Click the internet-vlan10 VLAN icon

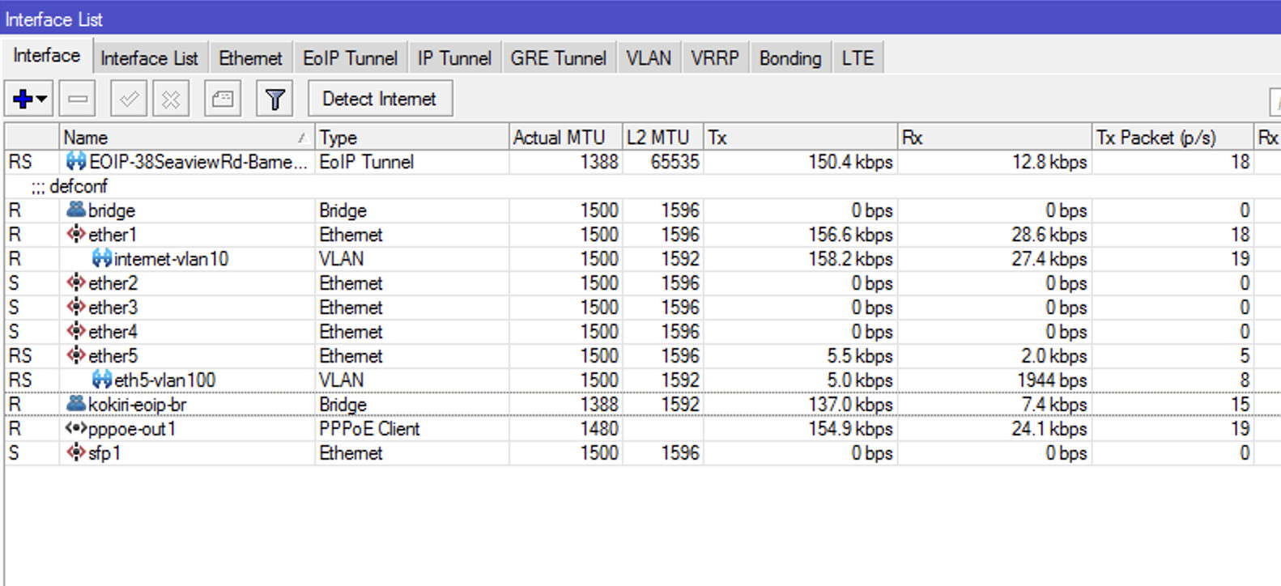[102, 258]
